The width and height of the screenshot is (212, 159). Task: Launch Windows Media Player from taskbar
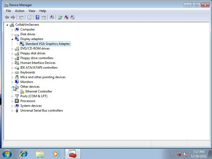(x=56, y=154)
